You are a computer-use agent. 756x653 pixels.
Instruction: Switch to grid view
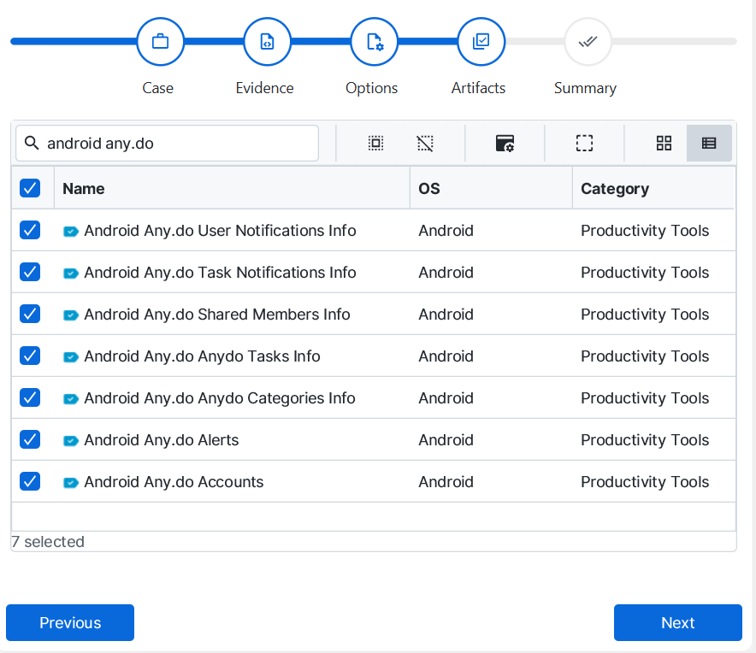pyautogui.click(x=664, y=144)
